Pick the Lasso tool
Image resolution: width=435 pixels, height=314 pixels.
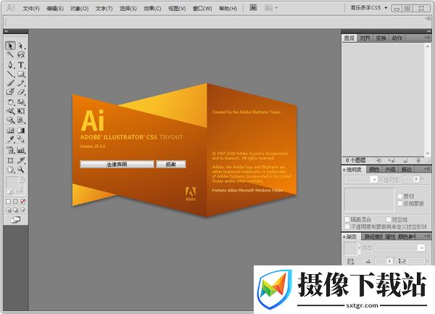click(x=21, y=54)
